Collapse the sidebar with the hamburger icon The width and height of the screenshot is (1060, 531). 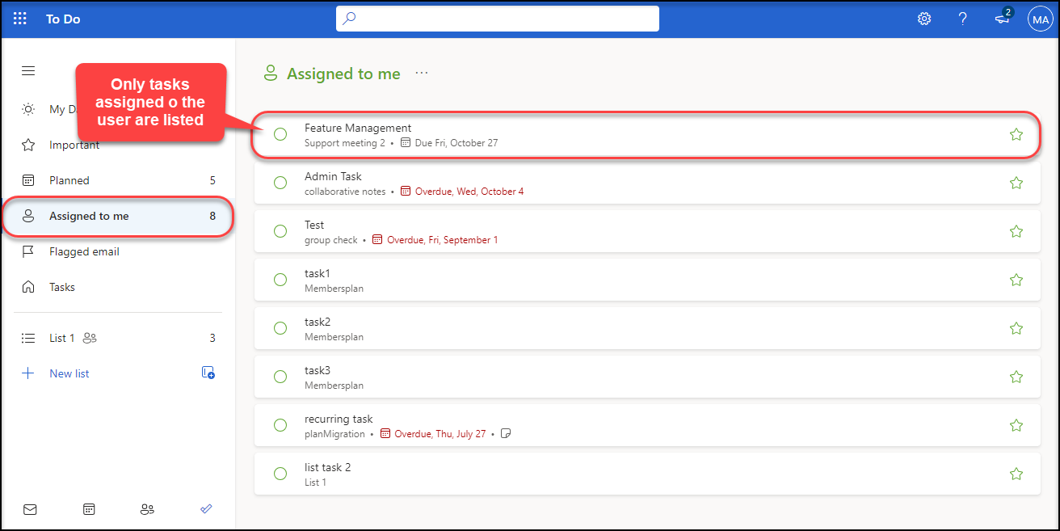coord(27,70)
